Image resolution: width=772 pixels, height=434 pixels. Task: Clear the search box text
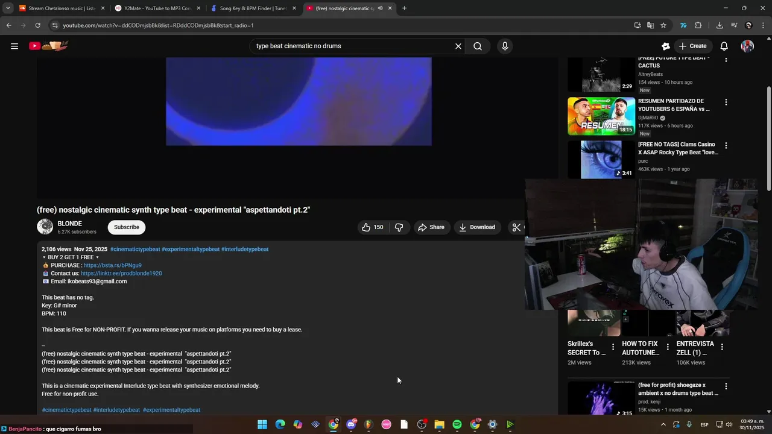[458, 46]
